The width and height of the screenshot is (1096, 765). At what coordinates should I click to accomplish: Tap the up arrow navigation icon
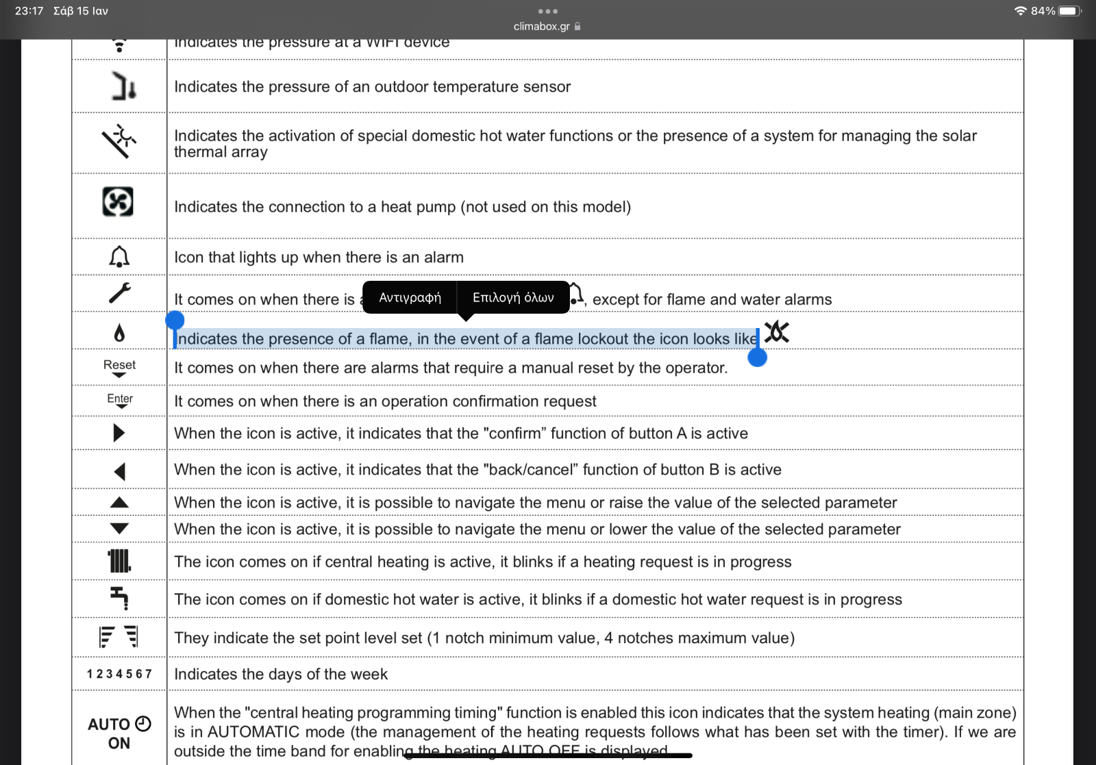coord(119,502)
